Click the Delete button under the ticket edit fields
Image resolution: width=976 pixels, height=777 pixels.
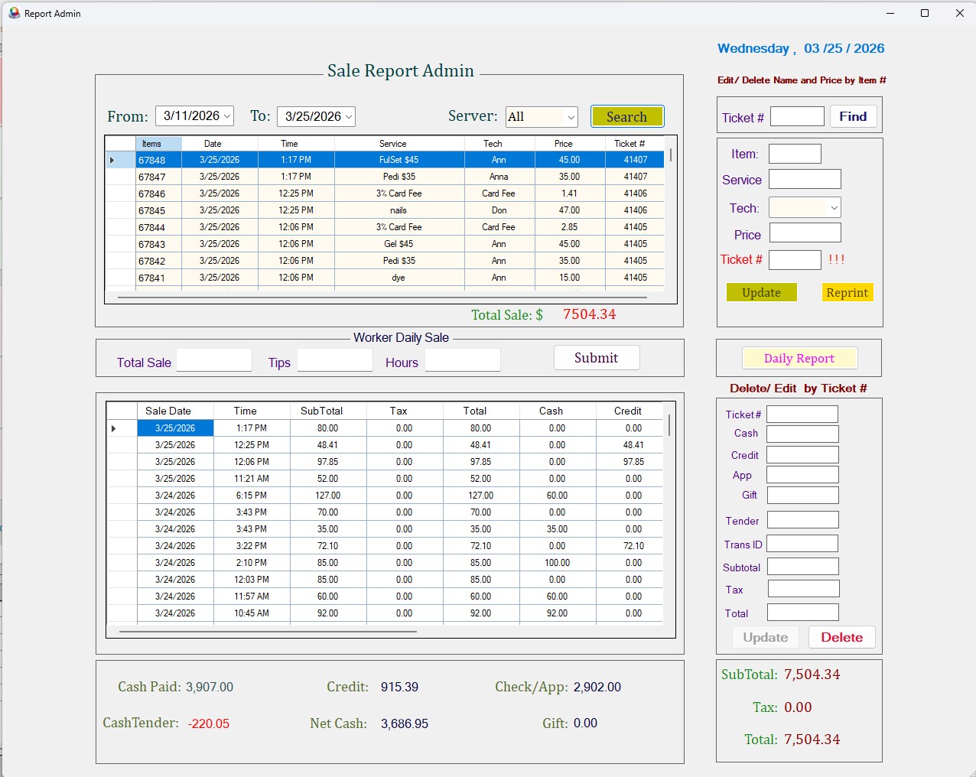[841, 636]
